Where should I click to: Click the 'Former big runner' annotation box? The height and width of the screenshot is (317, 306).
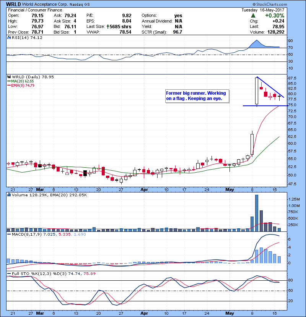pyautogui.click(x=197, y=96)
